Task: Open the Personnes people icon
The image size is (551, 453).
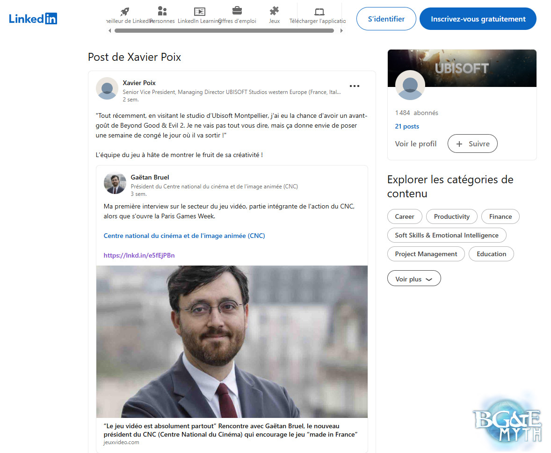Action: coord(162,12)
